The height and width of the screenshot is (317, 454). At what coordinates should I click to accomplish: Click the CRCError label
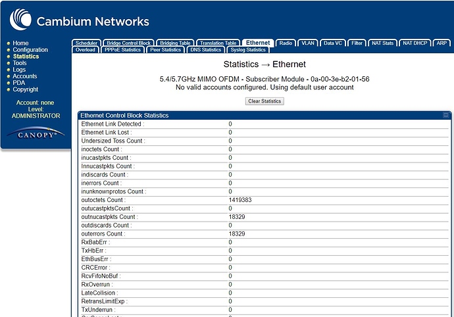tap(95, 268)
